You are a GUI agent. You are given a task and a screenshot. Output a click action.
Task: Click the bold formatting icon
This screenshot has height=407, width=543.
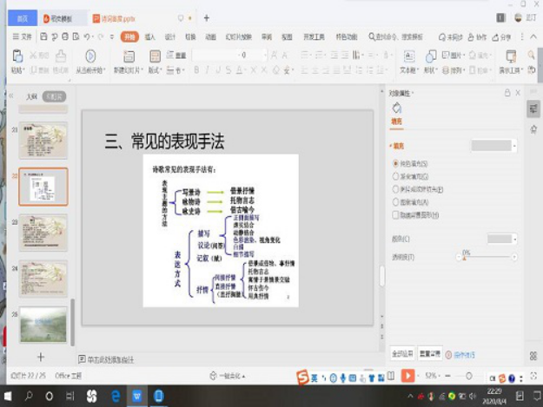pyautogui.click(x=196, y=69)
